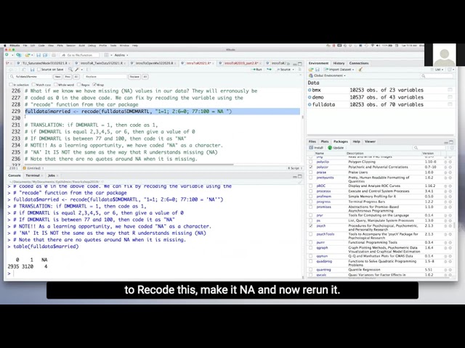The image size is (465, 348).
Task: Toggle Match case checkbox
Action: [33, 85]
